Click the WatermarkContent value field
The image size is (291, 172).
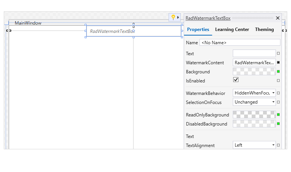[x=254, y=62]
